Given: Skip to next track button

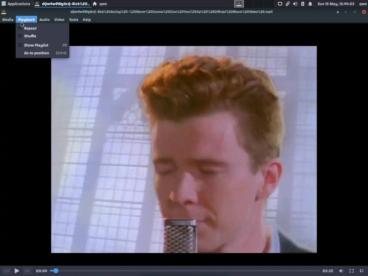Looking at the screenshot, I should (x=27, y=271).
